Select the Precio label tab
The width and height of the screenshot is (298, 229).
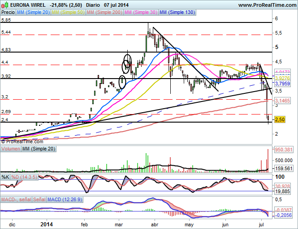8,13
